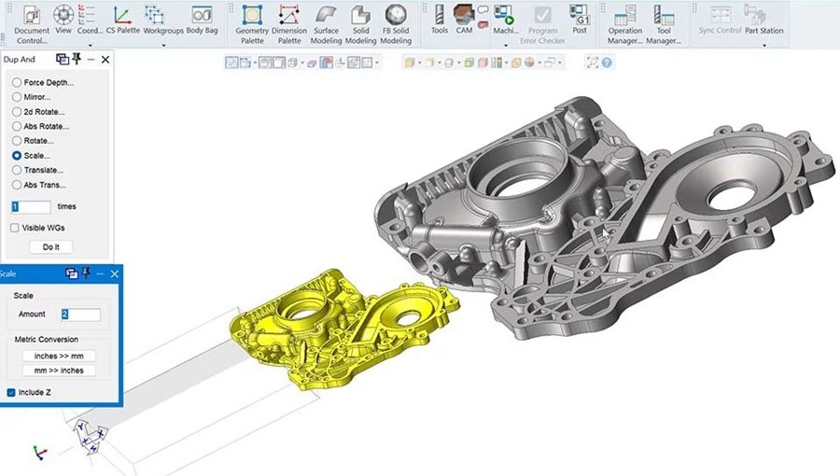Open the viewport help icon

[x=607, y=63]
